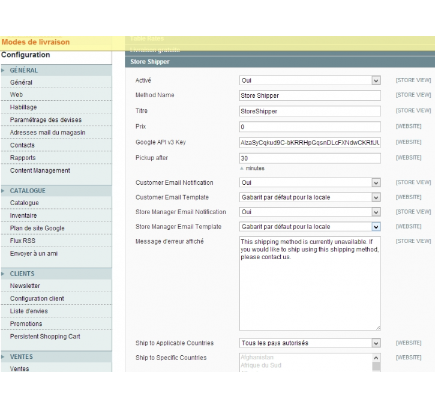
Task: Open Liste d'envies tab
Action: (x=56, y=311)
